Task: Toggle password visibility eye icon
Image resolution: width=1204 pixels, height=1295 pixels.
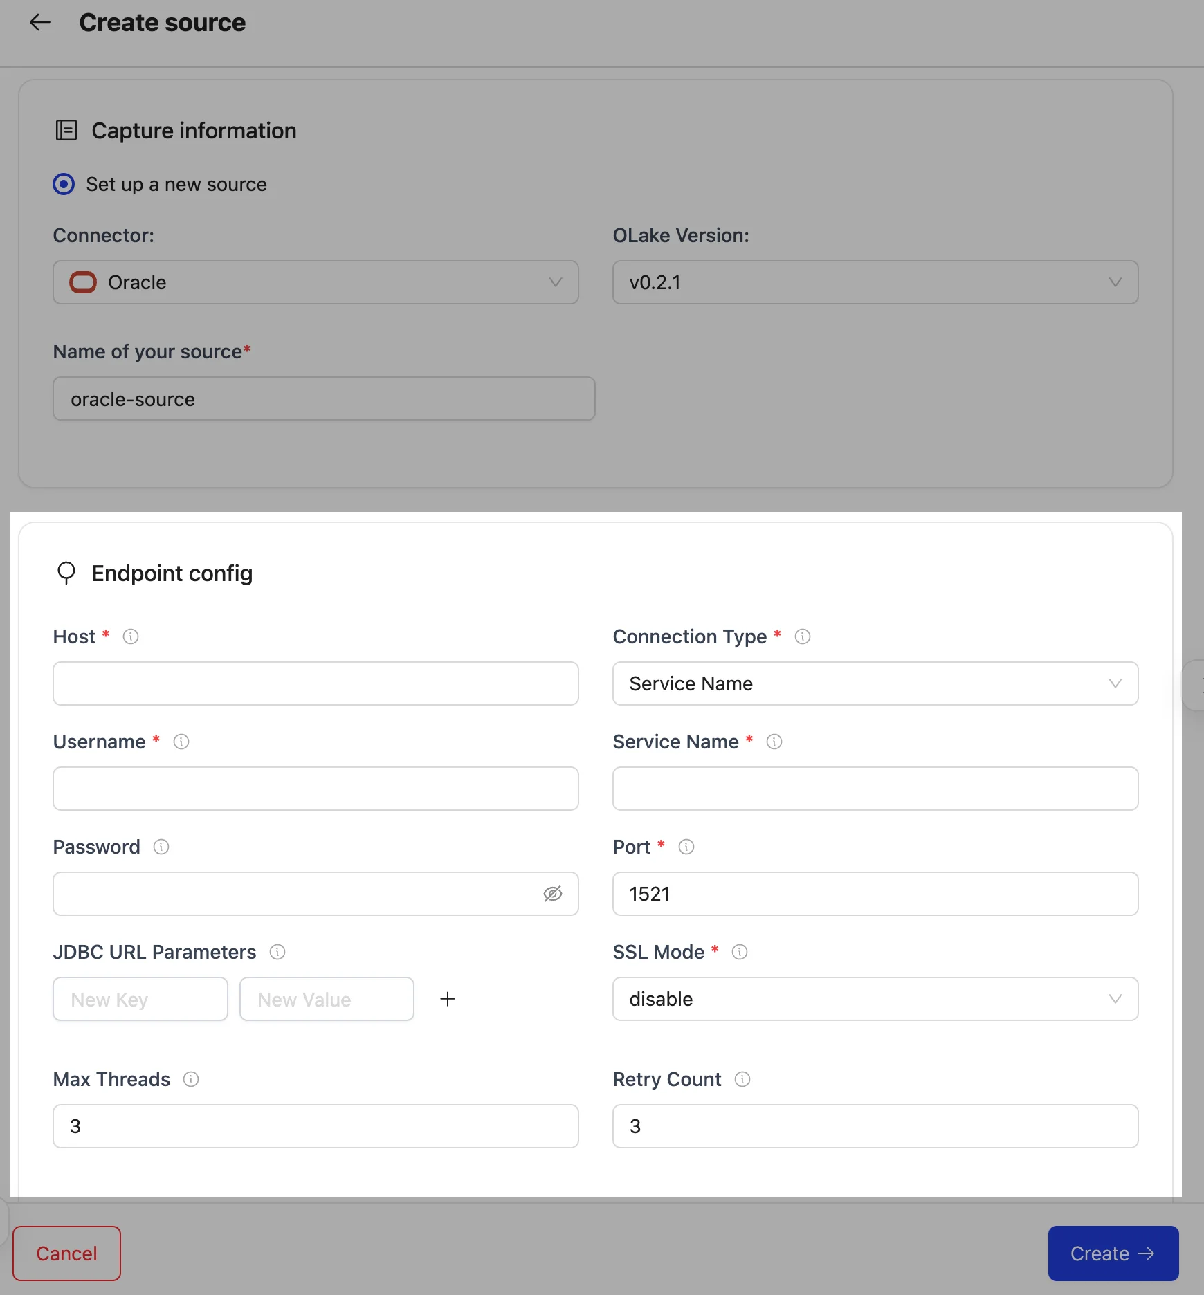Action: [552, 894]
